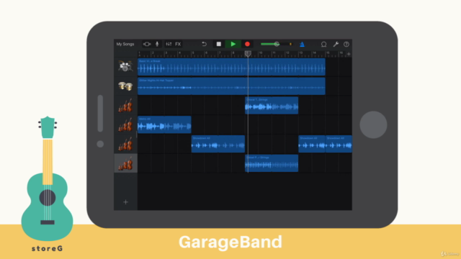Select Showdown All region starting at bar 13
This screenshot has width=461, height=259.
312,144
